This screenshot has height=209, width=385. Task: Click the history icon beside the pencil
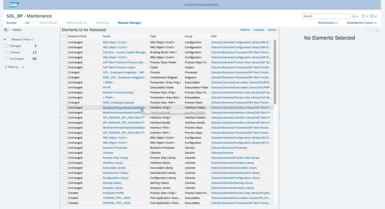click(377, 30)
